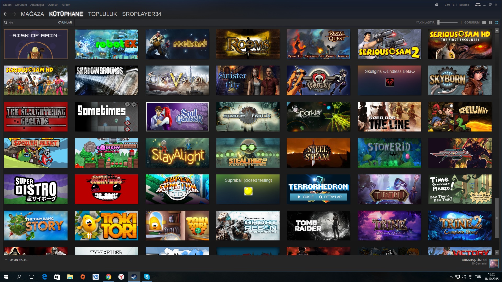Click DETAYLAR on the Terrorhedron tile
Screen dimensions: 502x282
click(330, 197)
